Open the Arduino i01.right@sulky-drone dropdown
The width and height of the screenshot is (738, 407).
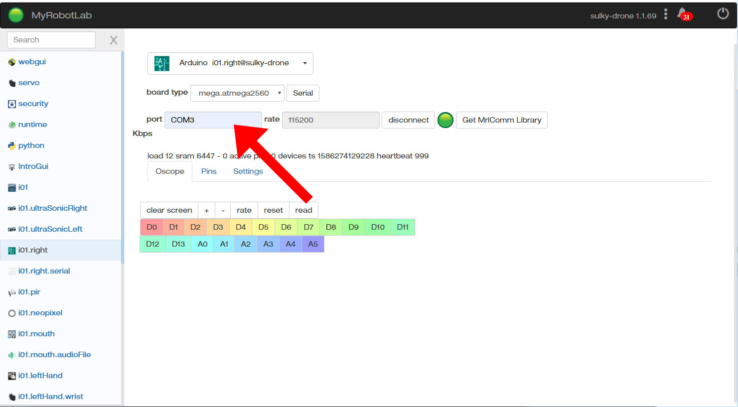pyautogui.click(x=230, y=63)
